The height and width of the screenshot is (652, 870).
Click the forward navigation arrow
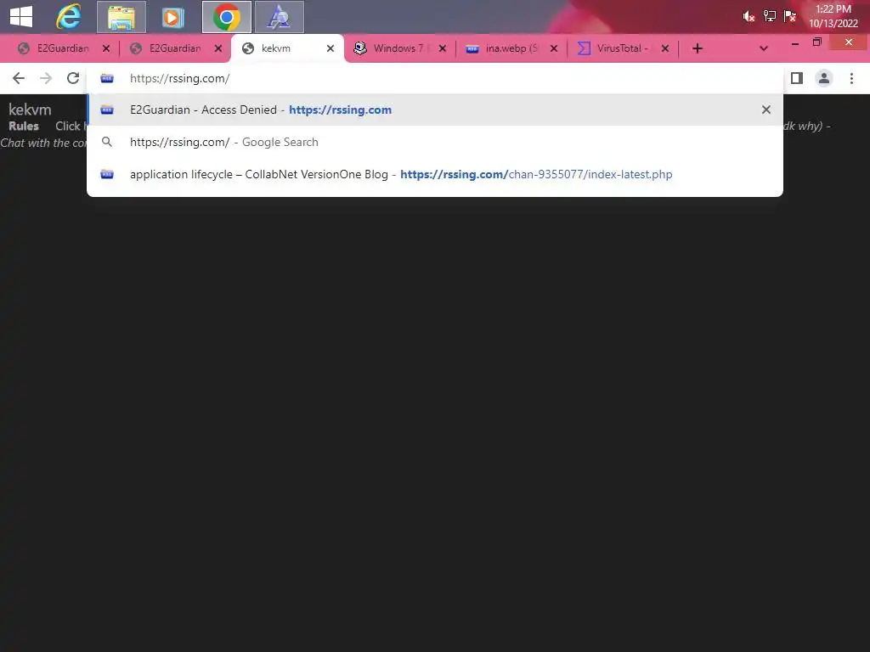point(46,78)
